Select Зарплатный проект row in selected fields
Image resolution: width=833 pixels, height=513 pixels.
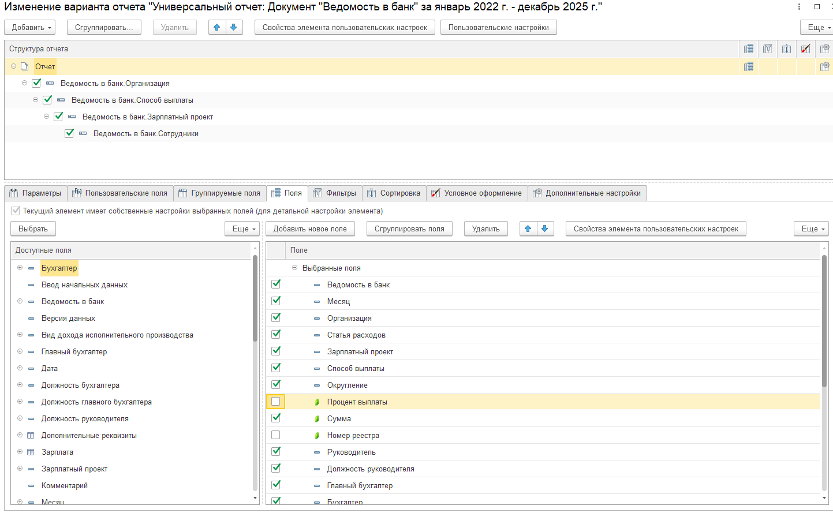tap(360, 352)
